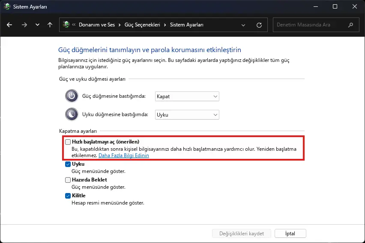365x243 pixels.
Task: Click the forward navigation arrow
Action: (24, 25)
